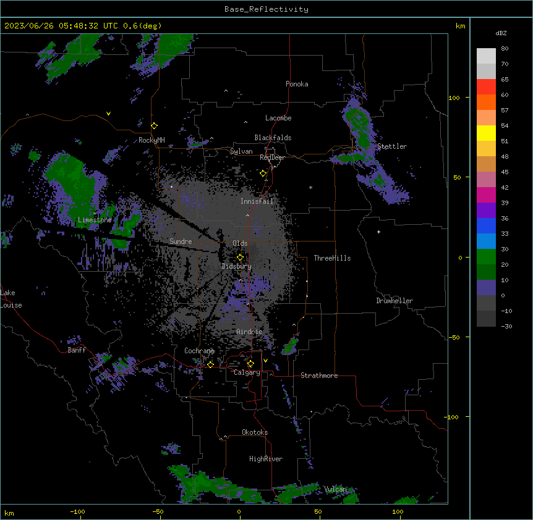Click the Banff map label

(x=77, y=350)
